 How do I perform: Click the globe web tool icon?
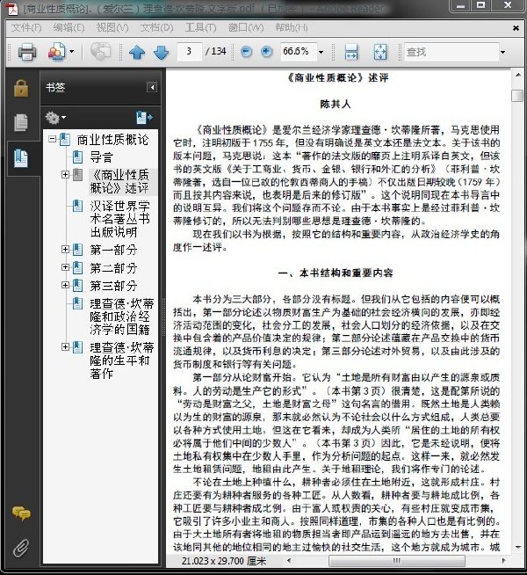coord(100,52)
